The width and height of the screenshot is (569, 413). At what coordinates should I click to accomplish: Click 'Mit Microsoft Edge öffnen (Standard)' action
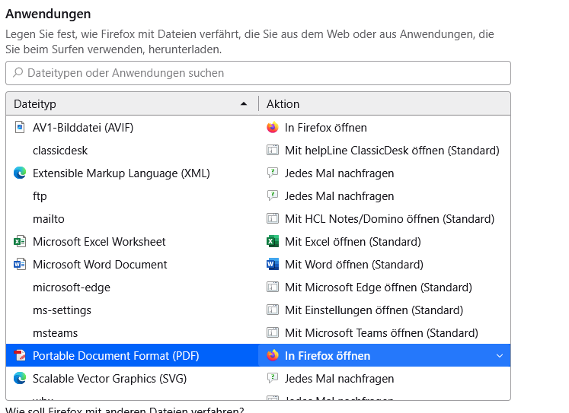[x=378, y=287]
